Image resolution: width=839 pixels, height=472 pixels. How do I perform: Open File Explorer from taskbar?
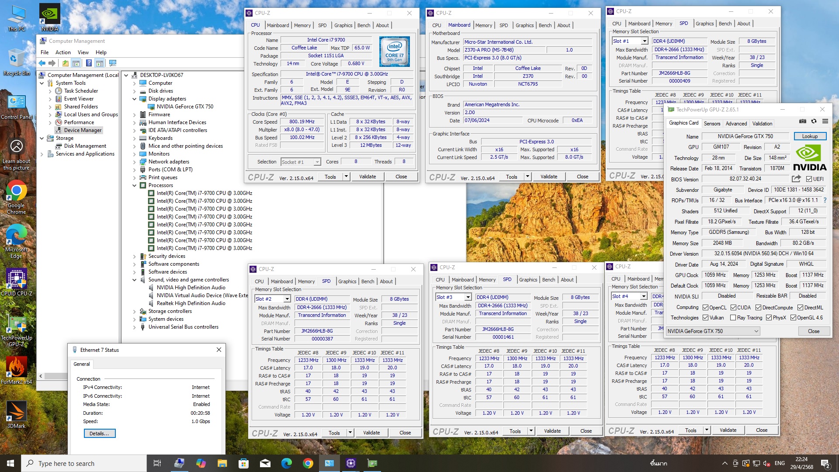coord(222,463)
